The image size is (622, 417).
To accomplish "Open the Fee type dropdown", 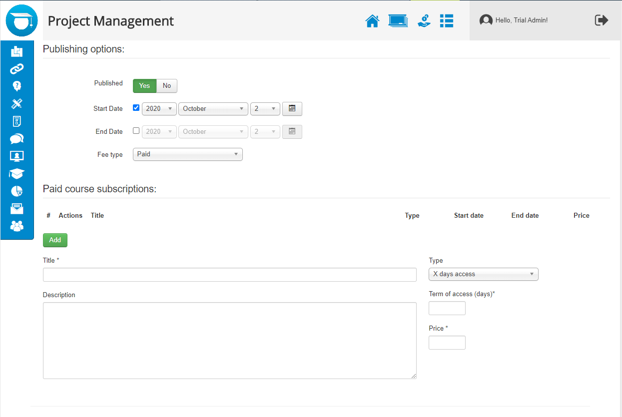I will (188, 154).
